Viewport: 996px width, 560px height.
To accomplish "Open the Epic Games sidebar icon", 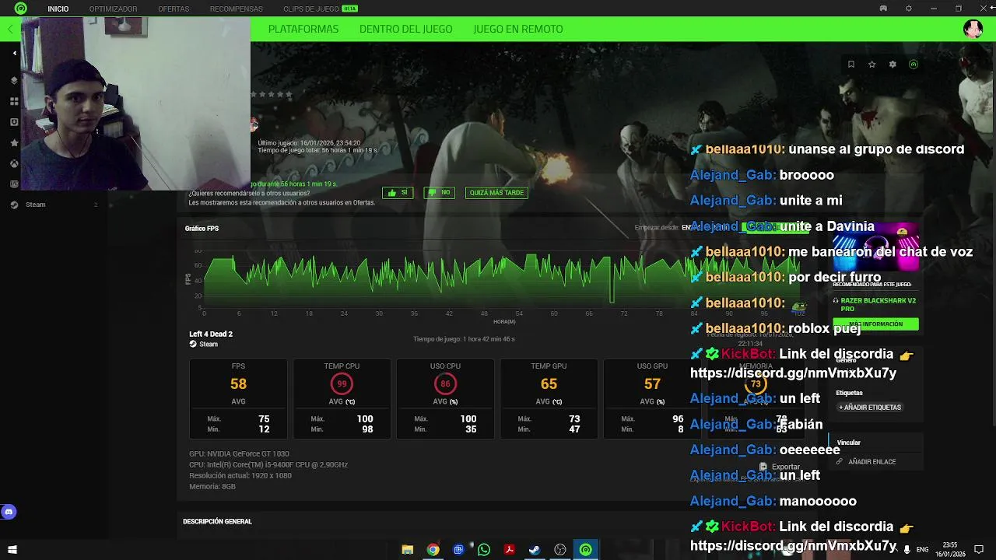I will [14, 184].
